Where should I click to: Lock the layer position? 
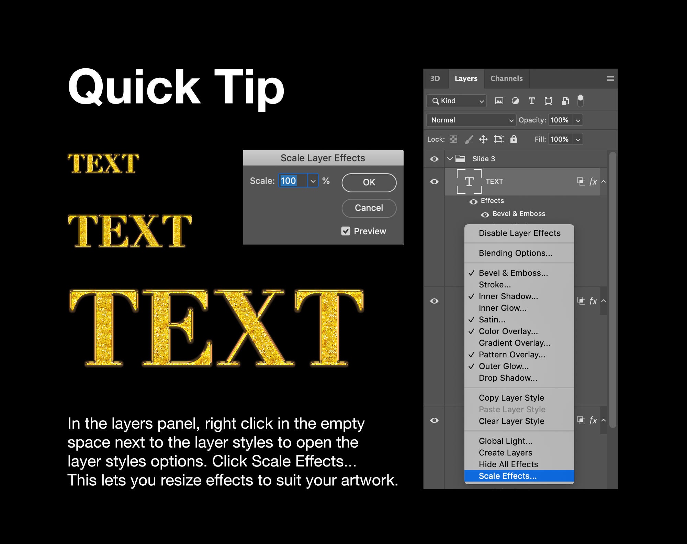pos(483,139)
